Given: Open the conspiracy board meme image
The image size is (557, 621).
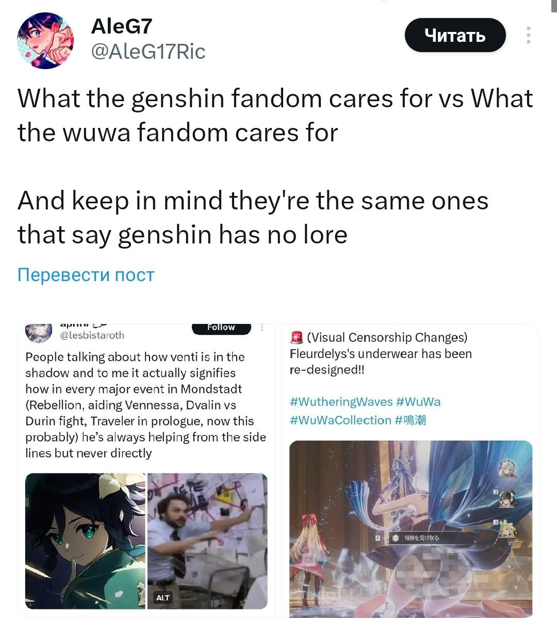Looking at the screenshot, I should 207,541.
